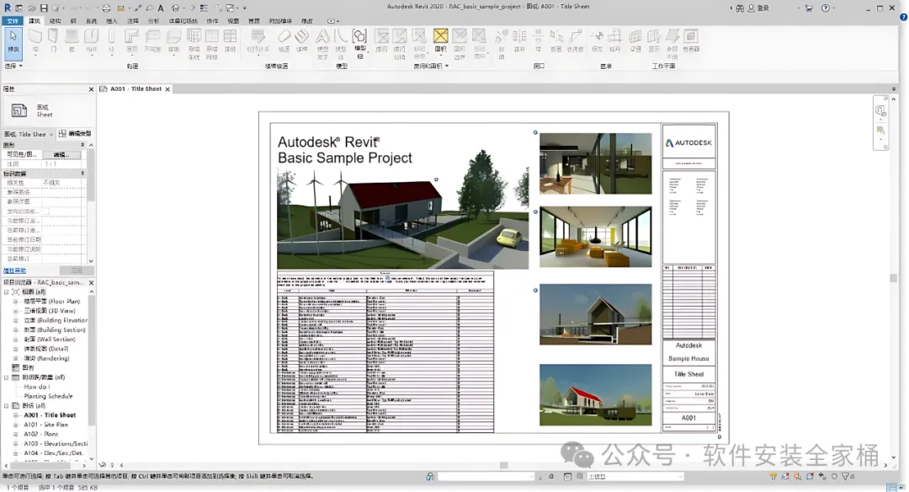Viewport: 909px width, 492px height.
Task: Select the Level datum tool
Action: [597, 40]
